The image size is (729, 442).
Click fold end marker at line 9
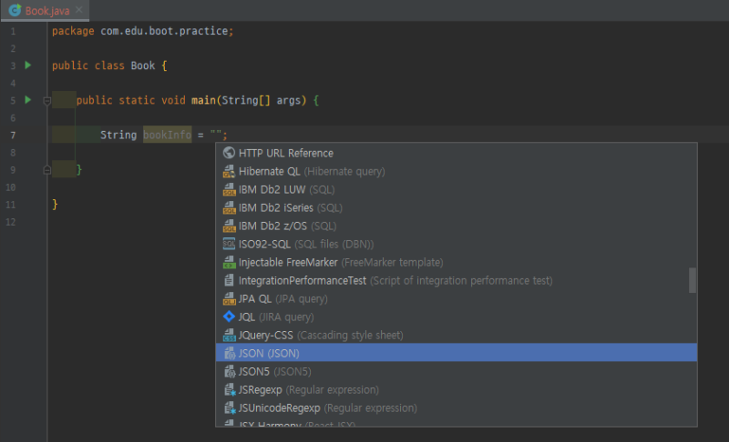[x=47, y=170]
